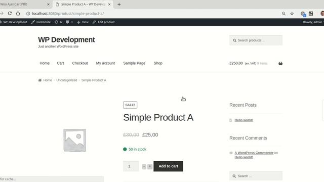The height and width of the screenshot is (182, 324).
Task: Increase quantity with the plus button
Action: point(150,166)
